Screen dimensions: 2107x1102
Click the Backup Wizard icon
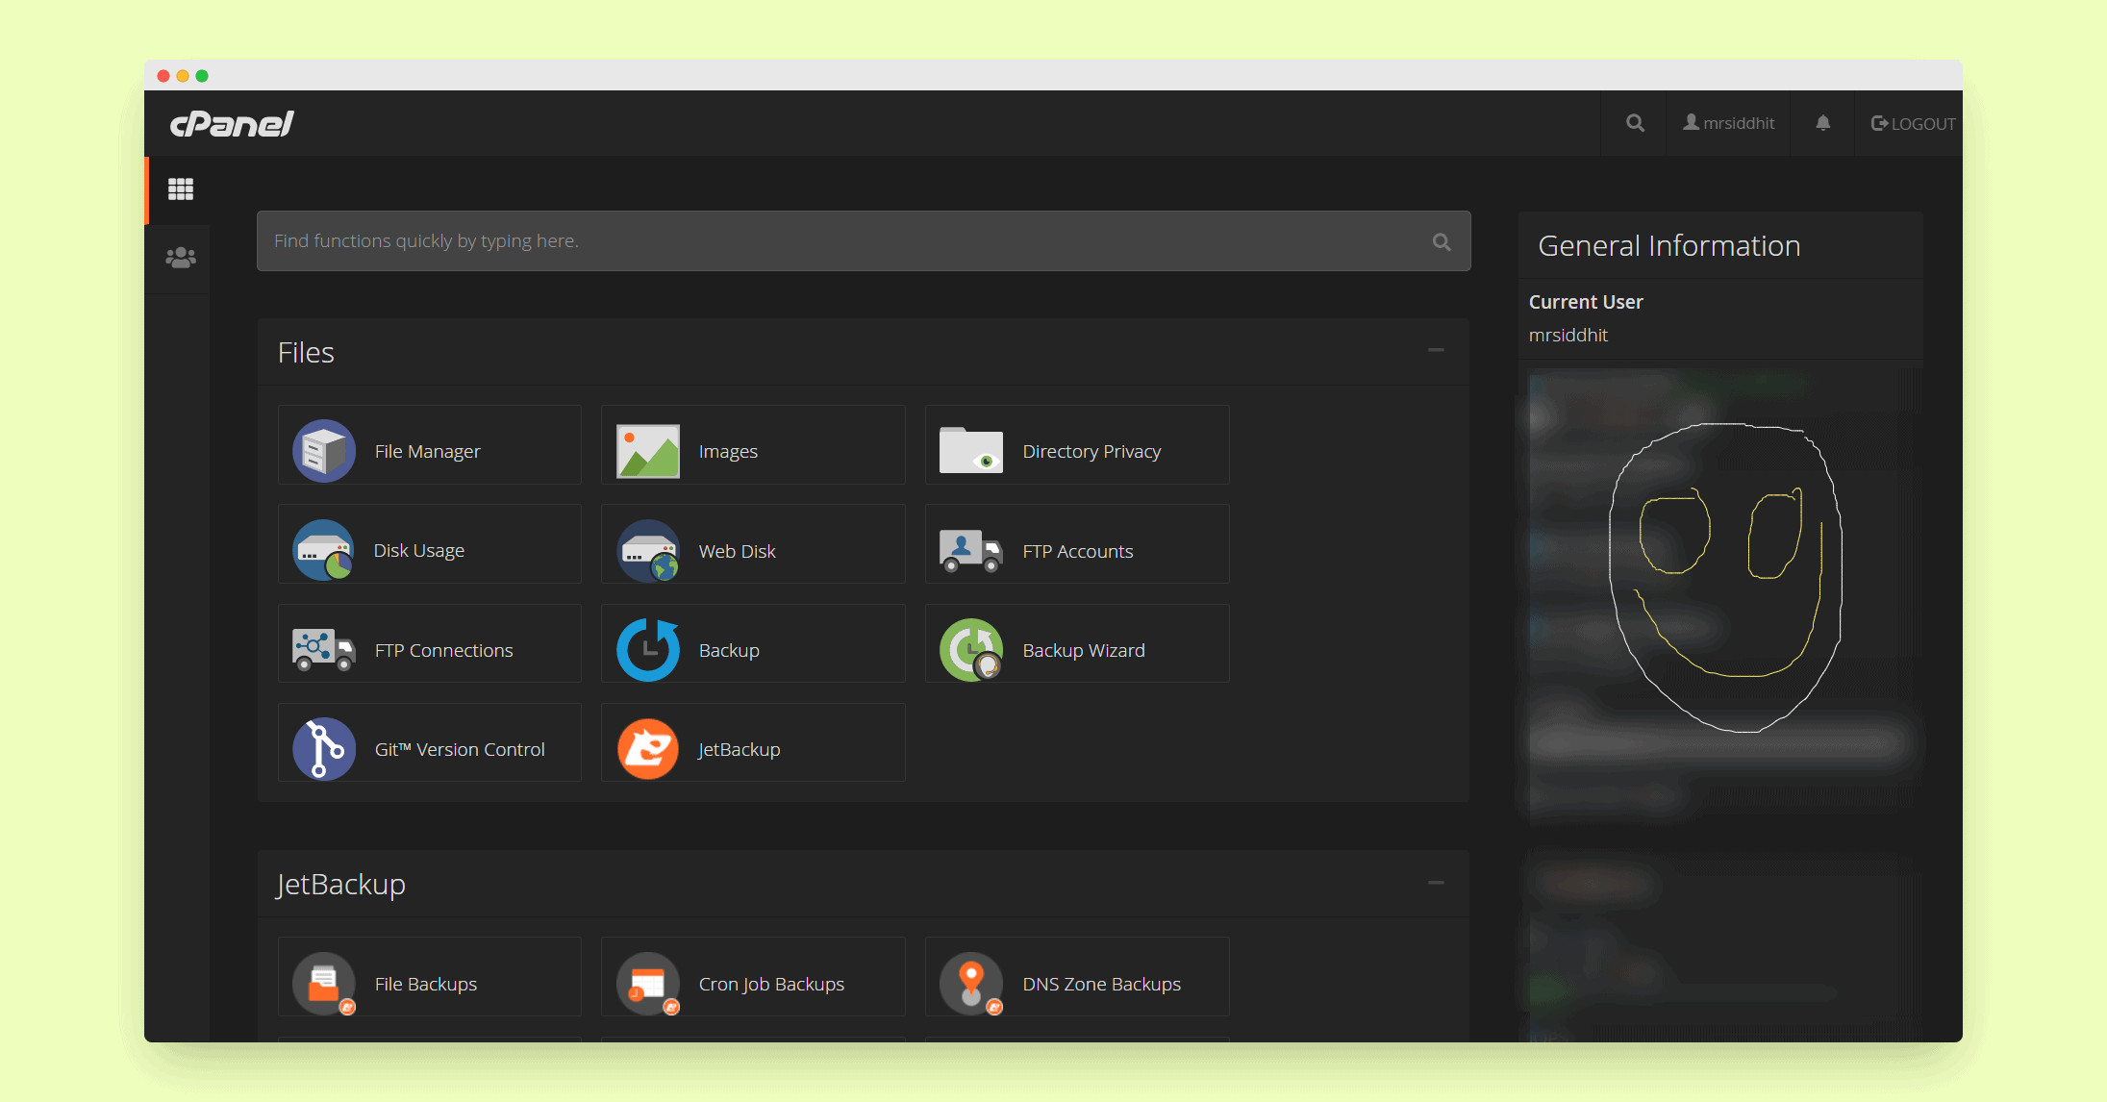click(971, 650)
